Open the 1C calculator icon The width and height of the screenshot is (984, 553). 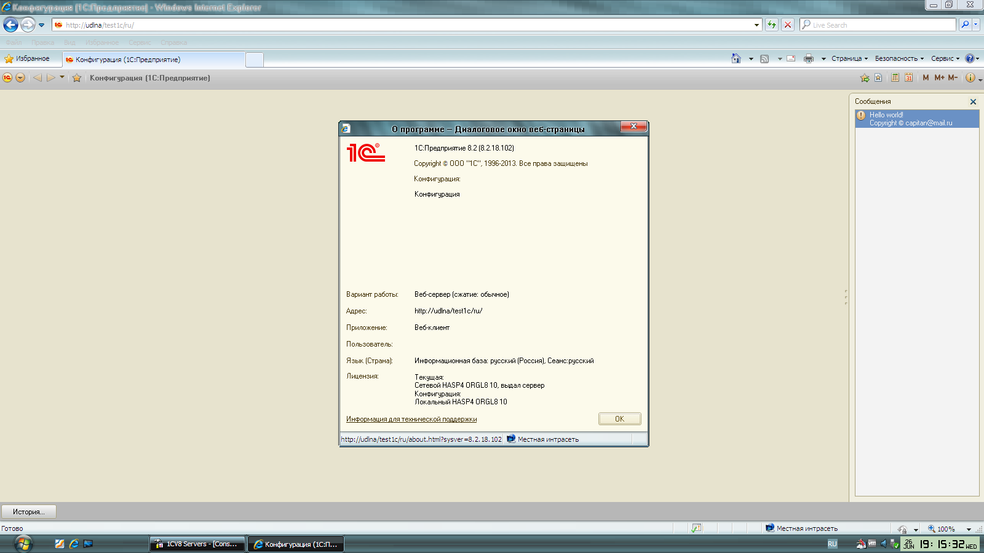(895, 78)
